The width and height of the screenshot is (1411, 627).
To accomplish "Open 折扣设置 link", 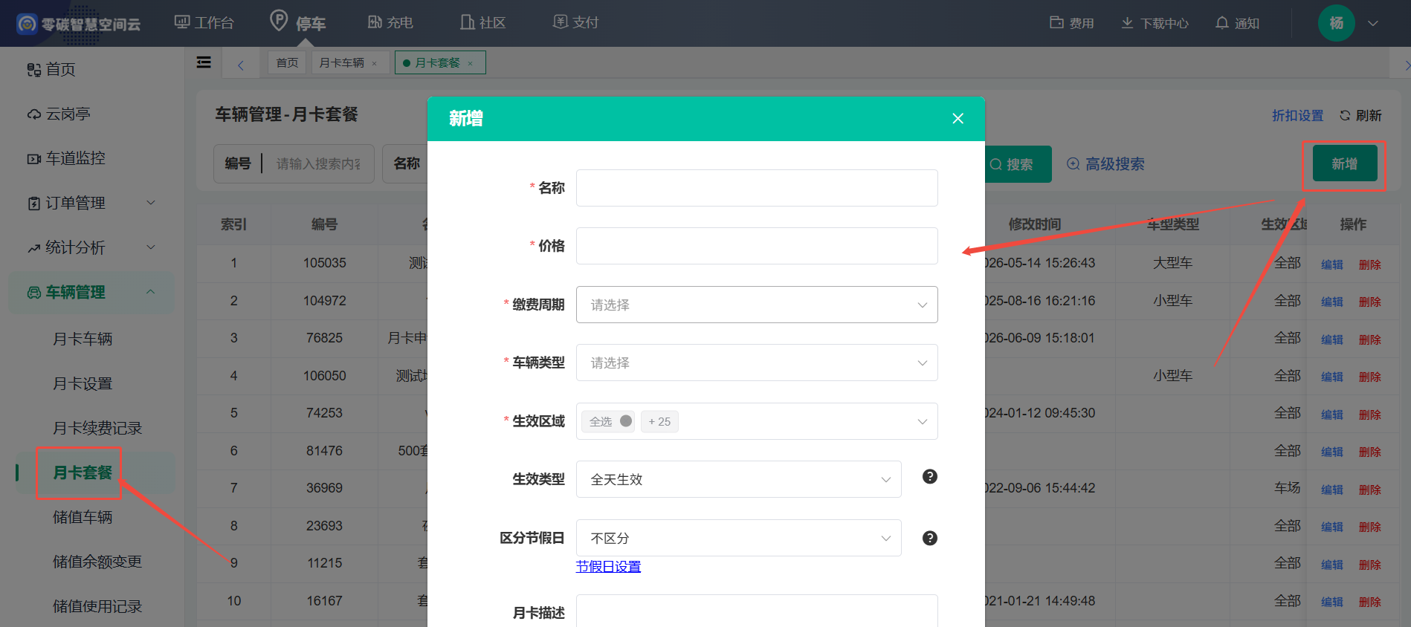I will 1297,115.
